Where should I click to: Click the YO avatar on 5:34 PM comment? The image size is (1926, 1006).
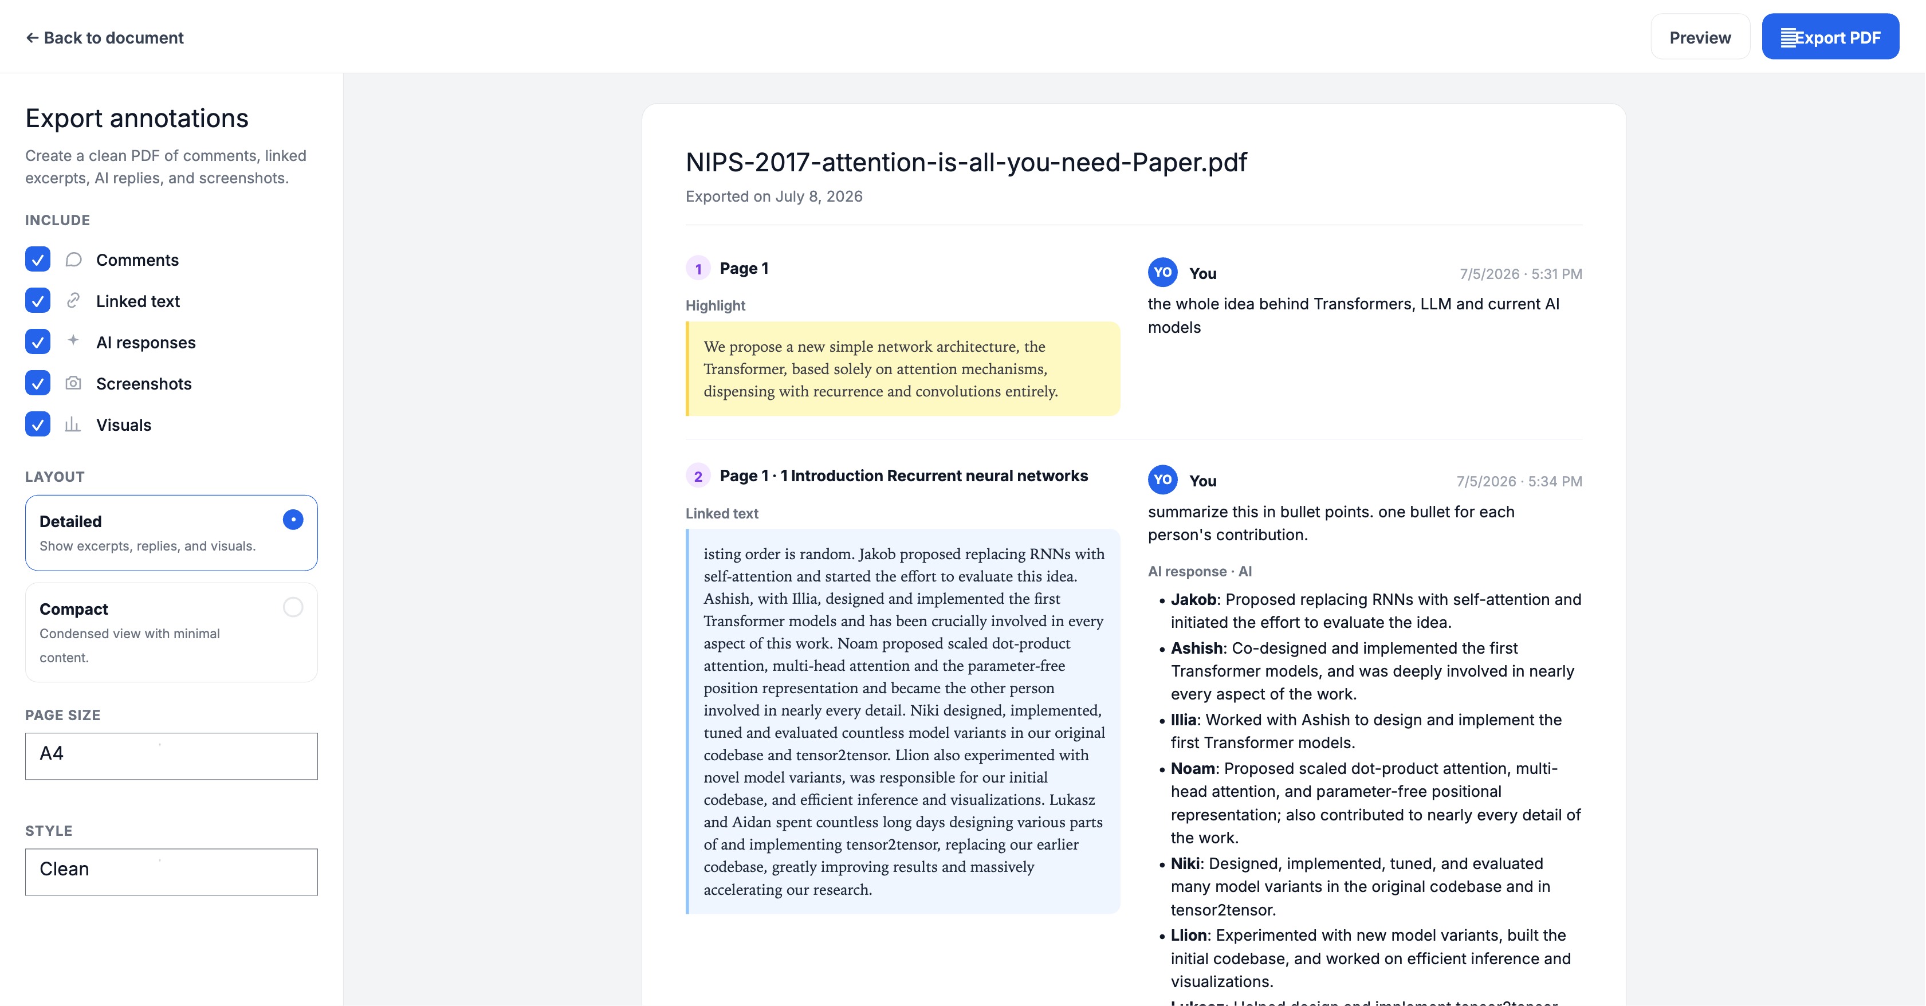tap(1162, 480)
